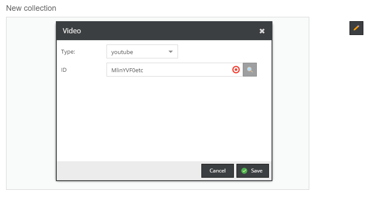Close the Video dialog with the X
The width and height of the screenshot is (369, 198).
point(262,31)
